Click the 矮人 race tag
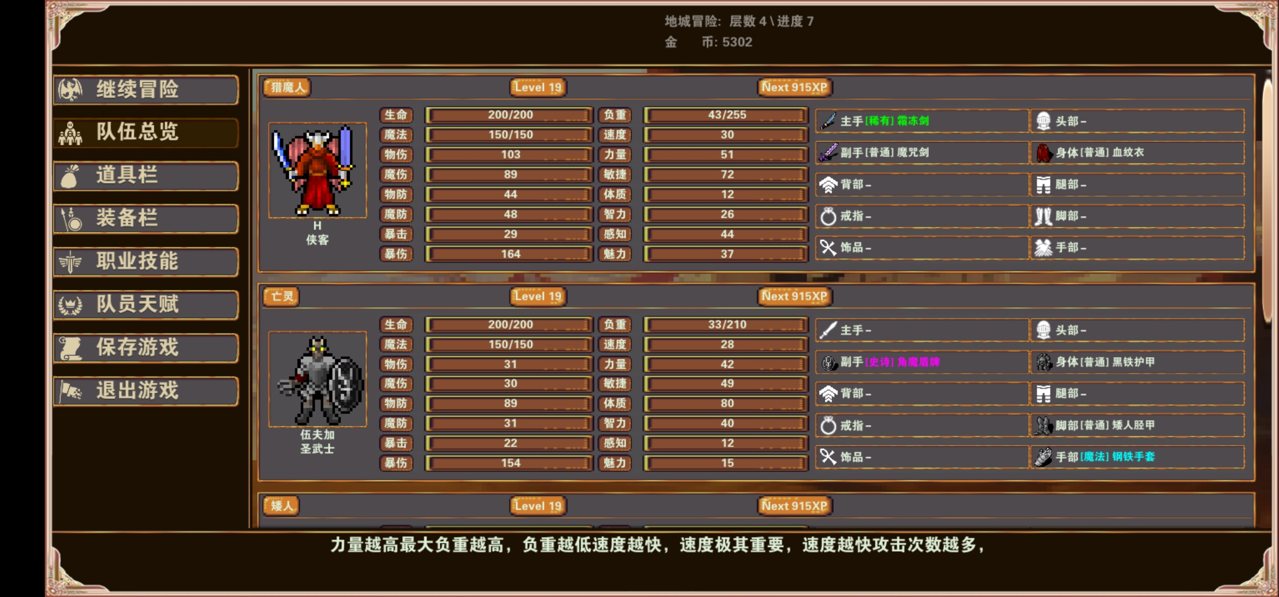Image resolution: width=1279 pixels, height=597 pixels. click(282, 506)
